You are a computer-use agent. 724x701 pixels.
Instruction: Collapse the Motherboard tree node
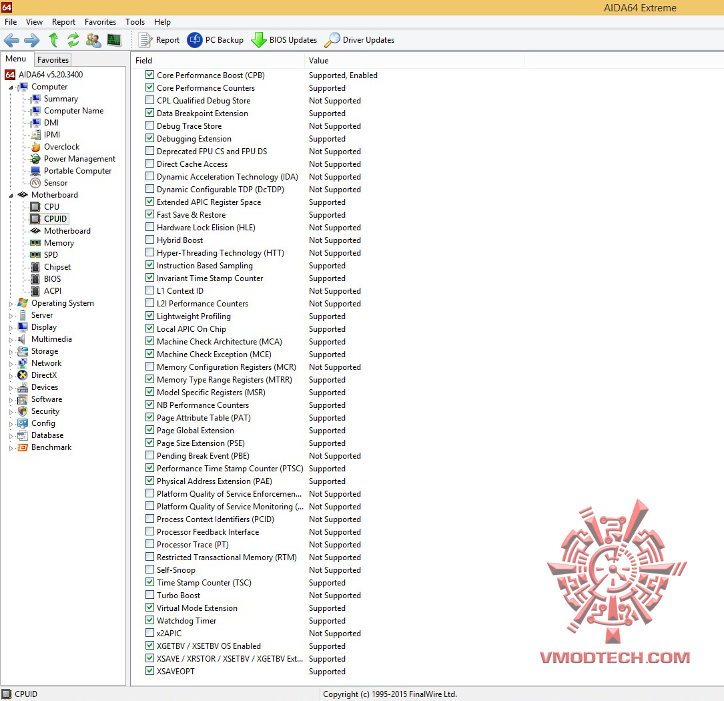[x=11, y=196]
